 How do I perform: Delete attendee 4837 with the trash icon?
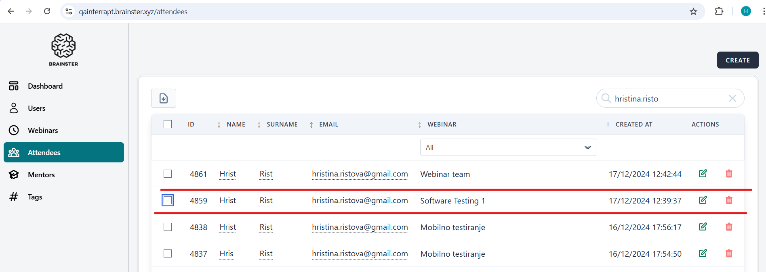click(729, 253)
